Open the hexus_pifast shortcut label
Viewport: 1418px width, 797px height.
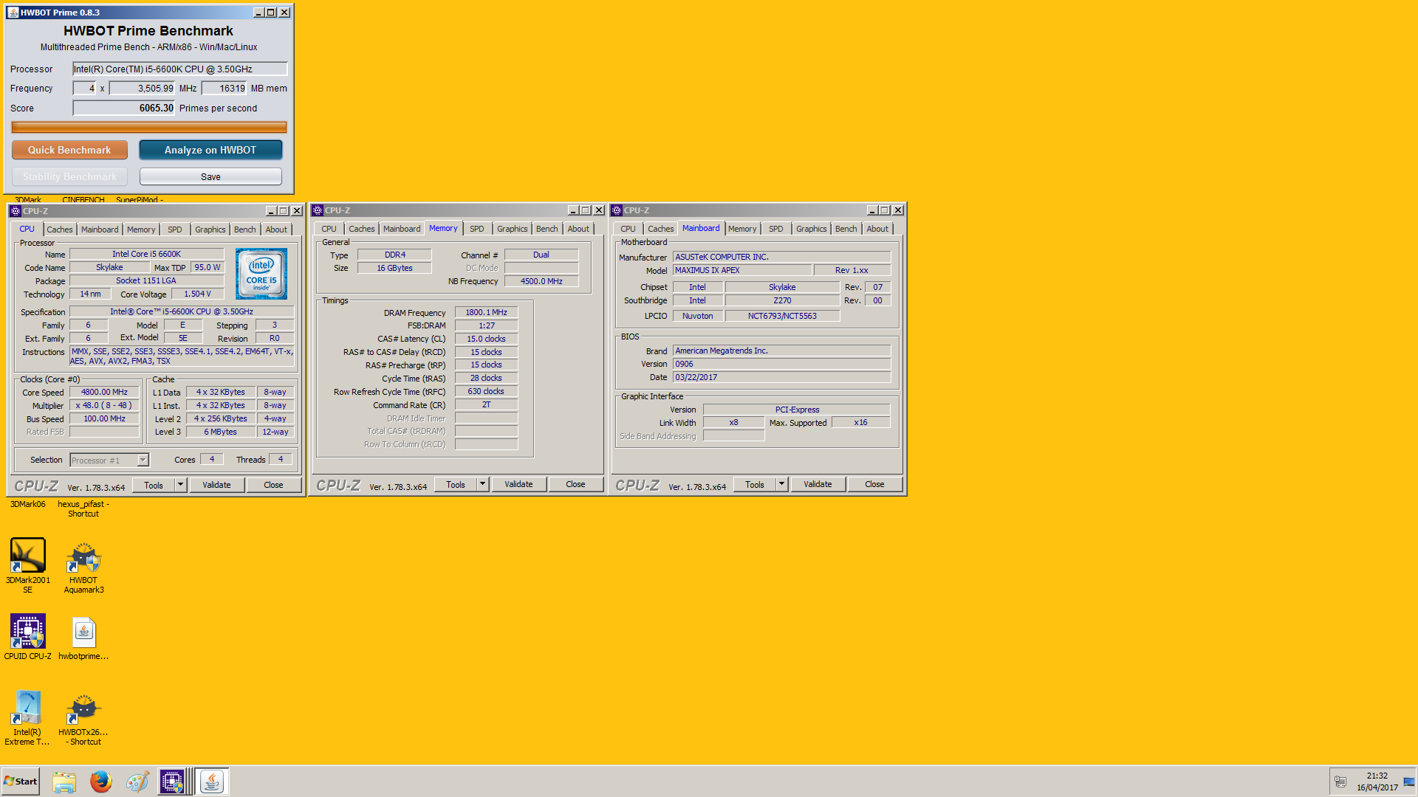[83, 509]
